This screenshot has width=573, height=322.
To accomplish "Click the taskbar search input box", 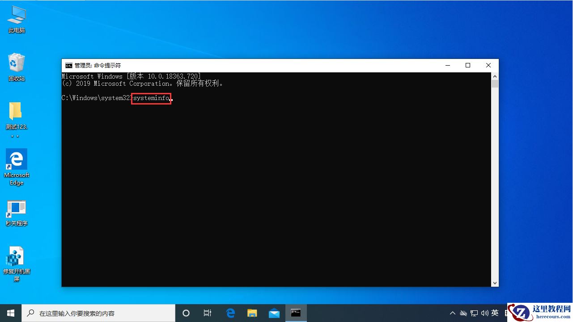I will point(98,313).
